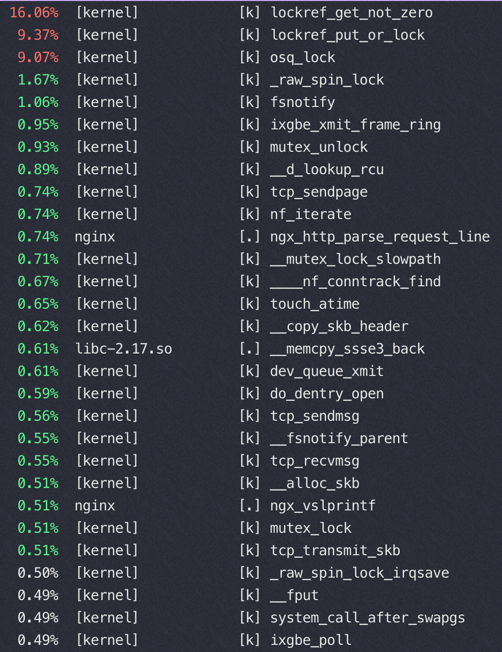
Task: Select the _raw_spin_lock_irqsave symbol
Action: pos(359,573)
